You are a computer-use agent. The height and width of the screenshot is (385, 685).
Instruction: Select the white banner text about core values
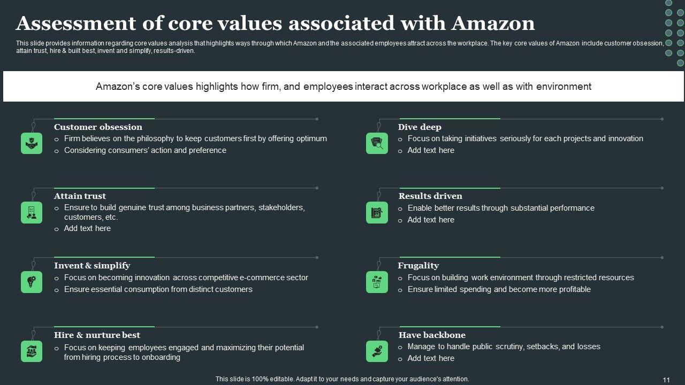pos(343,87)
